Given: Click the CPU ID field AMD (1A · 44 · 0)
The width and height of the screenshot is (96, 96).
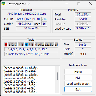Looking at the screenshot, I should point(28,19).
